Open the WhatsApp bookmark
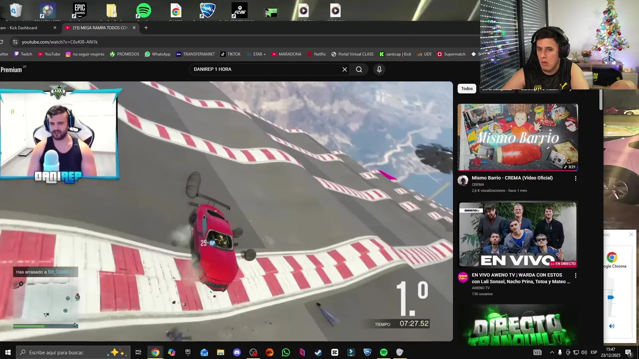This screenshot has width=639, height=359. click(x=157, y=54)
